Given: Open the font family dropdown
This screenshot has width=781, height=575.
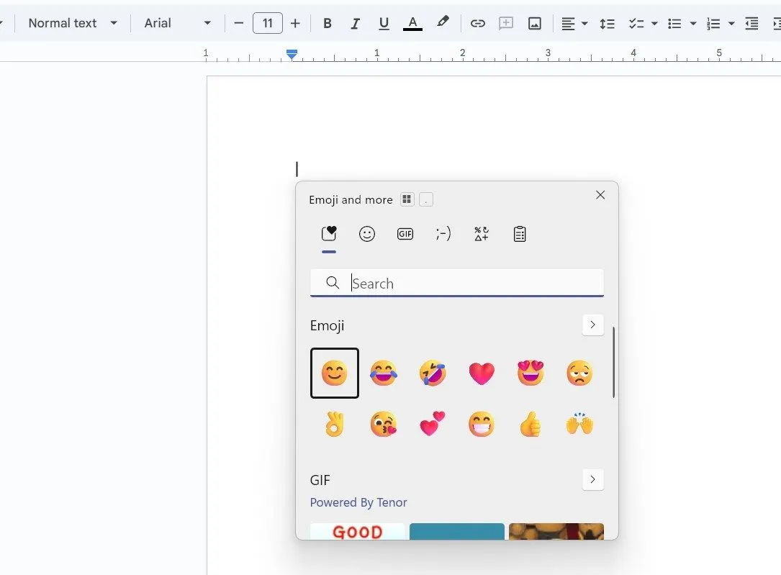Looking at the screenshot, I should click(x=176, y=22).
